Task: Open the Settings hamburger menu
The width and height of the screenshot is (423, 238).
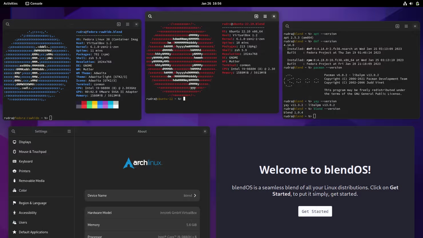Action: coord(69,131)
